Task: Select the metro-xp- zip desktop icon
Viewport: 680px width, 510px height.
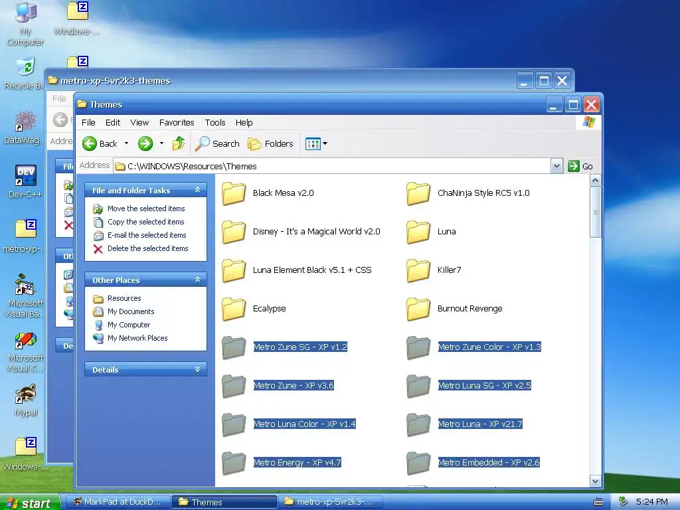Action: [x=24, y=236]
